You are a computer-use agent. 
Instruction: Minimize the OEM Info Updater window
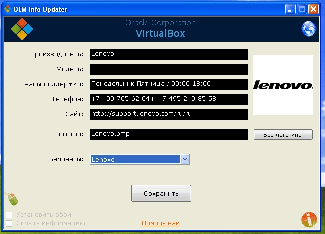coord(290,9)
